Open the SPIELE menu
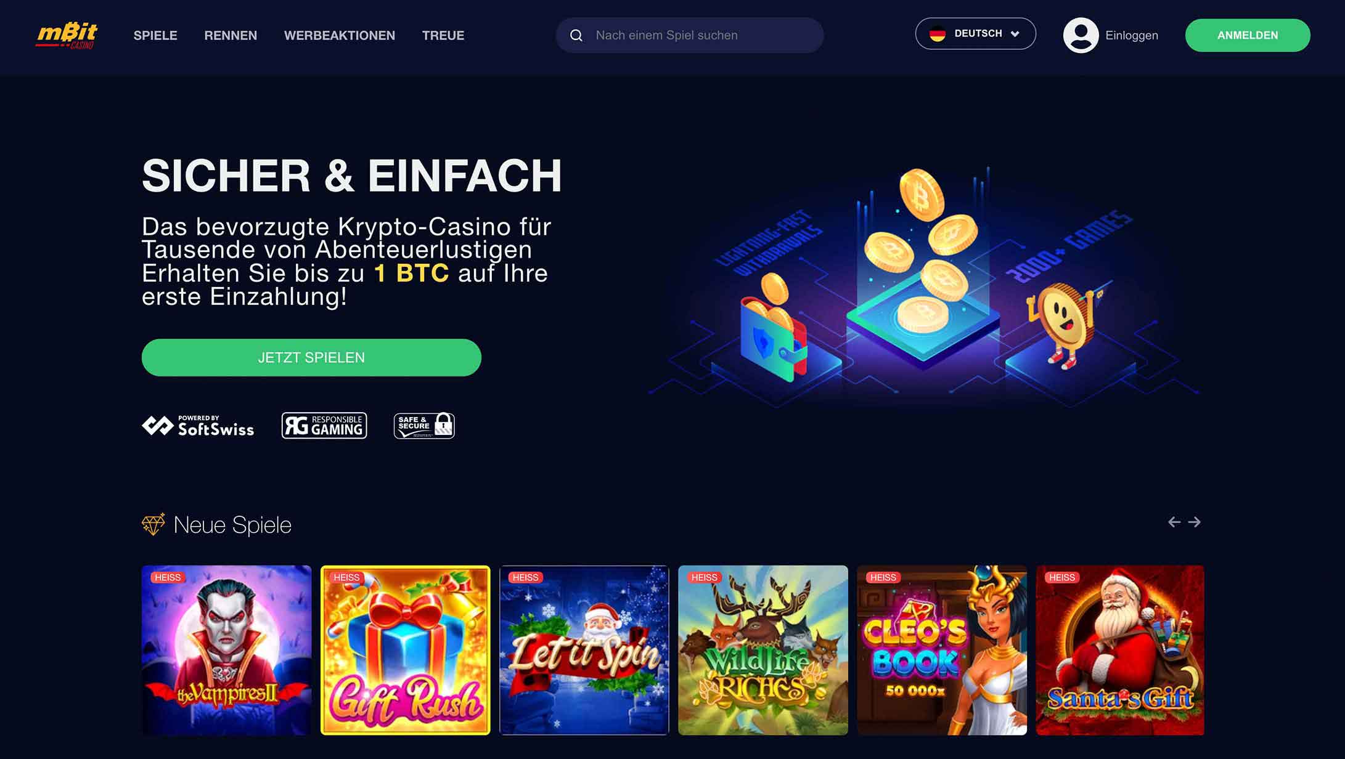Screen dimensions: 1345x759 [x=155, y=36]
